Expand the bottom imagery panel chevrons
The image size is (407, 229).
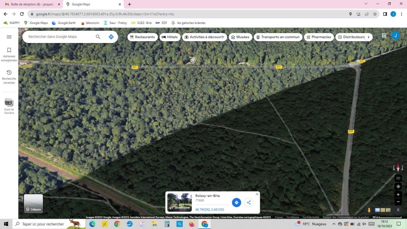tap(398, 210)
